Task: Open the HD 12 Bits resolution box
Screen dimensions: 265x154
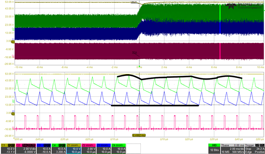Action: click(214, 149)
